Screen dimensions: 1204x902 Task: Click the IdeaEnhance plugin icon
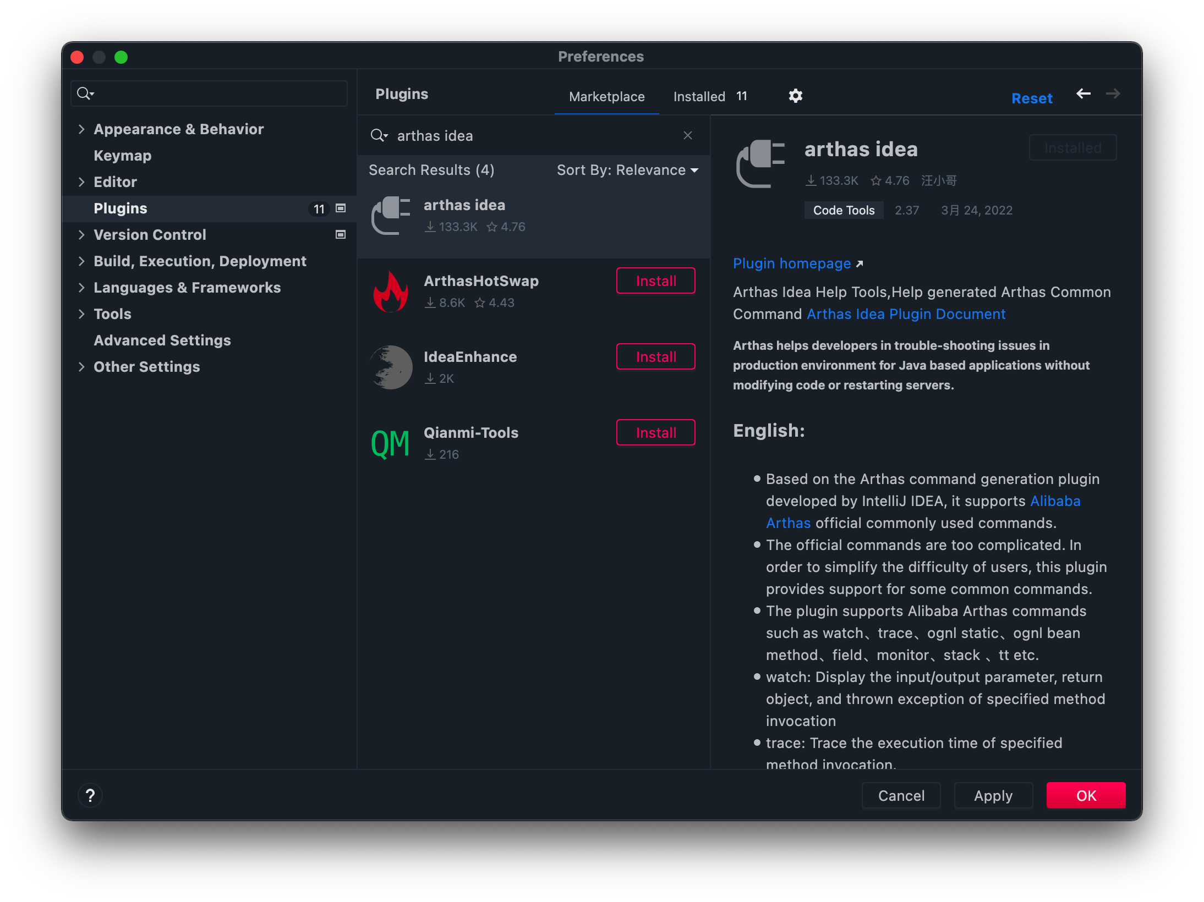(391, 367)
